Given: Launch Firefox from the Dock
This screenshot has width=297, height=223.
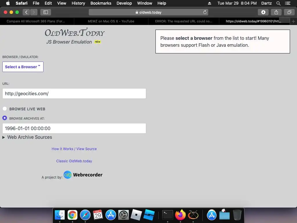Looking at the screenshot, I should (x=180, y=215).
